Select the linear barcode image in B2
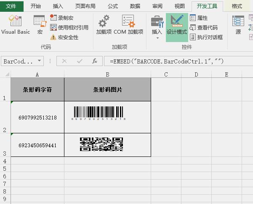This screenshot has height=204, width=253. pos(99,113)
